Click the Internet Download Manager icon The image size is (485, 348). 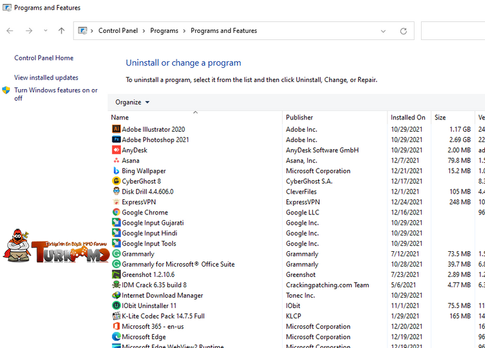(116, 295)
